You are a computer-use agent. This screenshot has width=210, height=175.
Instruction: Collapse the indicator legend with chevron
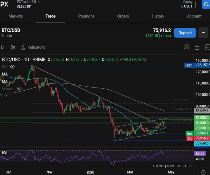pyautogui.click(x=6, y=96)
